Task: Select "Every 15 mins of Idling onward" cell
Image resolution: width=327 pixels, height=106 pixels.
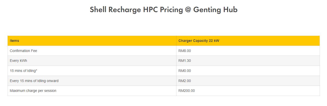Action: coord(34,81)
